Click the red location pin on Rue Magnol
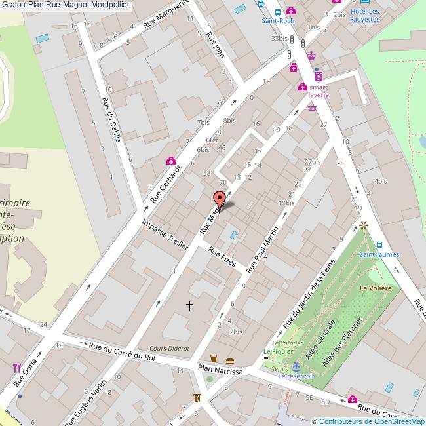The width and height of the screenshot is (426, 426). (x=220, y=201)
